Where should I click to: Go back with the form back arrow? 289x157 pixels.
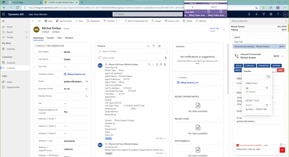point(33,21)
